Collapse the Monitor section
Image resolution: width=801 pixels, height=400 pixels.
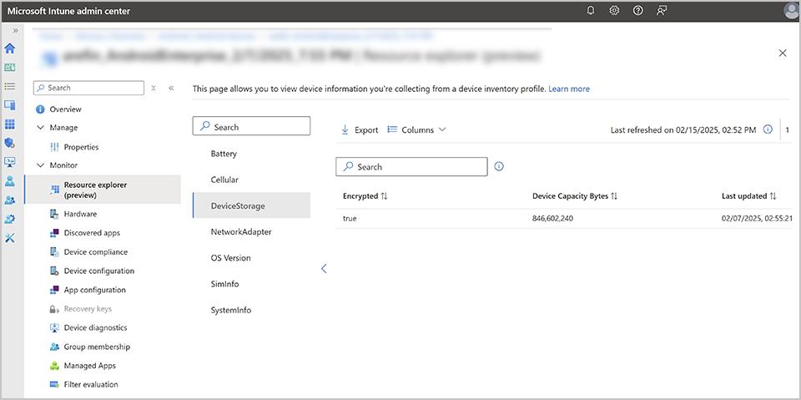pyautogui.click(x=41, y=165)
